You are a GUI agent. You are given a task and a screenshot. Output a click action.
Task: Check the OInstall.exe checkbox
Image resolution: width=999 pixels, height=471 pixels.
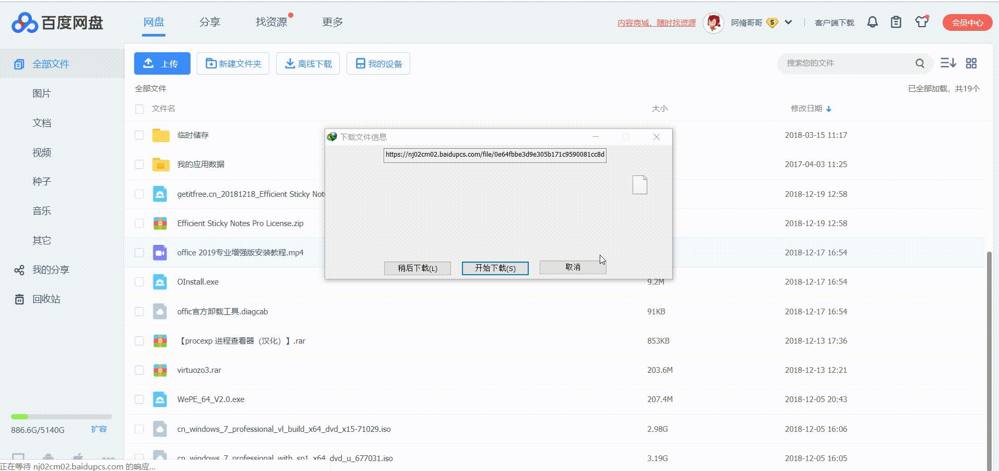(x=139, y=282)
